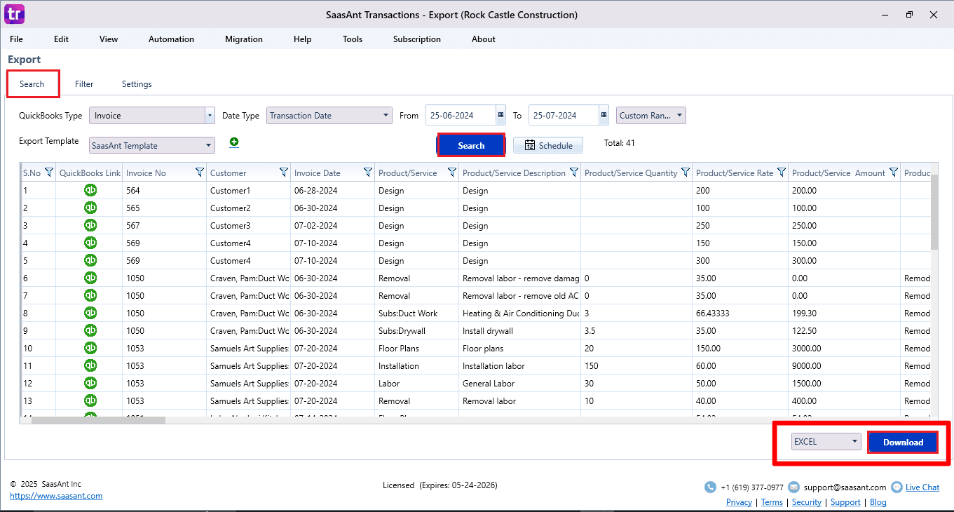This screenshot has height=512, width=954.
Task: Click the green plus to add a new export template
Action: tap(233, 142)
